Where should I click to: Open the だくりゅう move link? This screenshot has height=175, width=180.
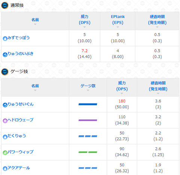(17, 136)
